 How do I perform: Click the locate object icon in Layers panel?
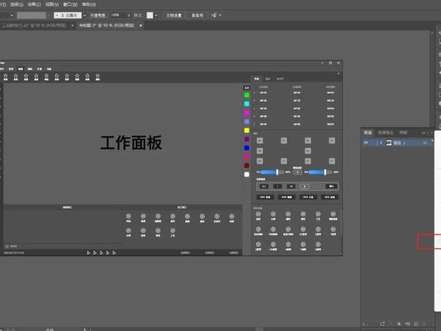coord(391,324)
